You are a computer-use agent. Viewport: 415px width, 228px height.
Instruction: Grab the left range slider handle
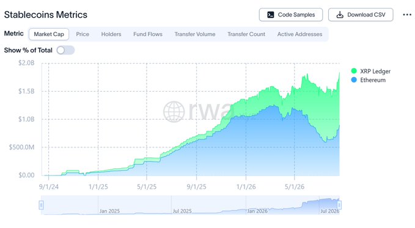tap(41, 205)
